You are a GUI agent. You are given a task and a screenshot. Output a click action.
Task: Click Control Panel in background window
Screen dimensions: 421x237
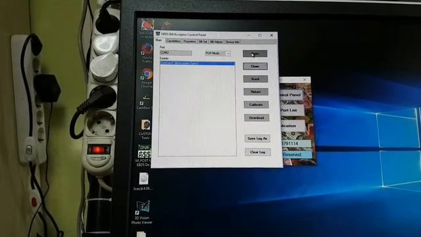tap(291, 95)
